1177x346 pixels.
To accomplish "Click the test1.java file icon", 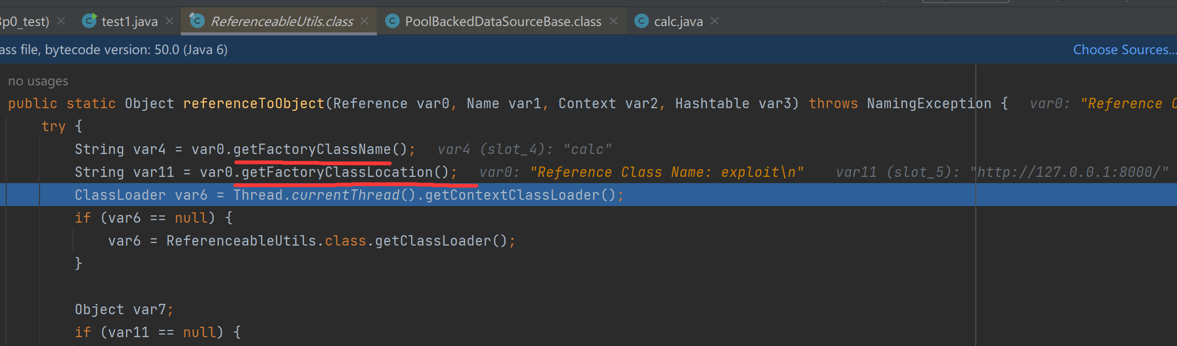I will coord(90,21).
